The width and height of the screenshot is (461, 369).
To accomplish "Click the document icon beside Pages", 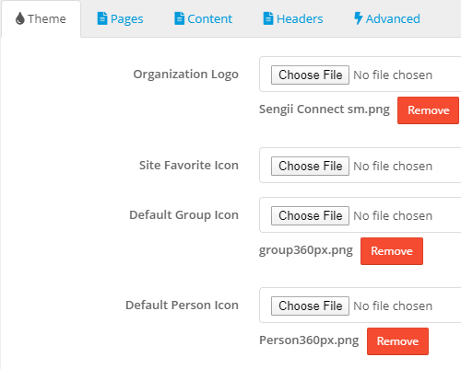I will coord(102,18).
